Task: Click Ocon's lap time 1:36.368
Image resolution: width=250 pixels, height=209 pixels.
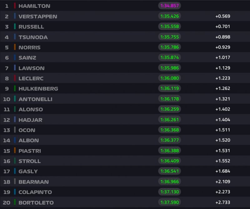Action: [x=170, y=130]
